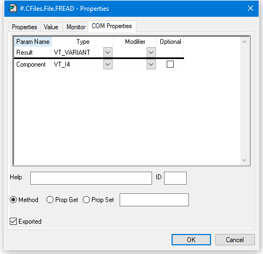Screen dimensions: 263x254
Task: Open the Value tab
Action: coord(51,27)
